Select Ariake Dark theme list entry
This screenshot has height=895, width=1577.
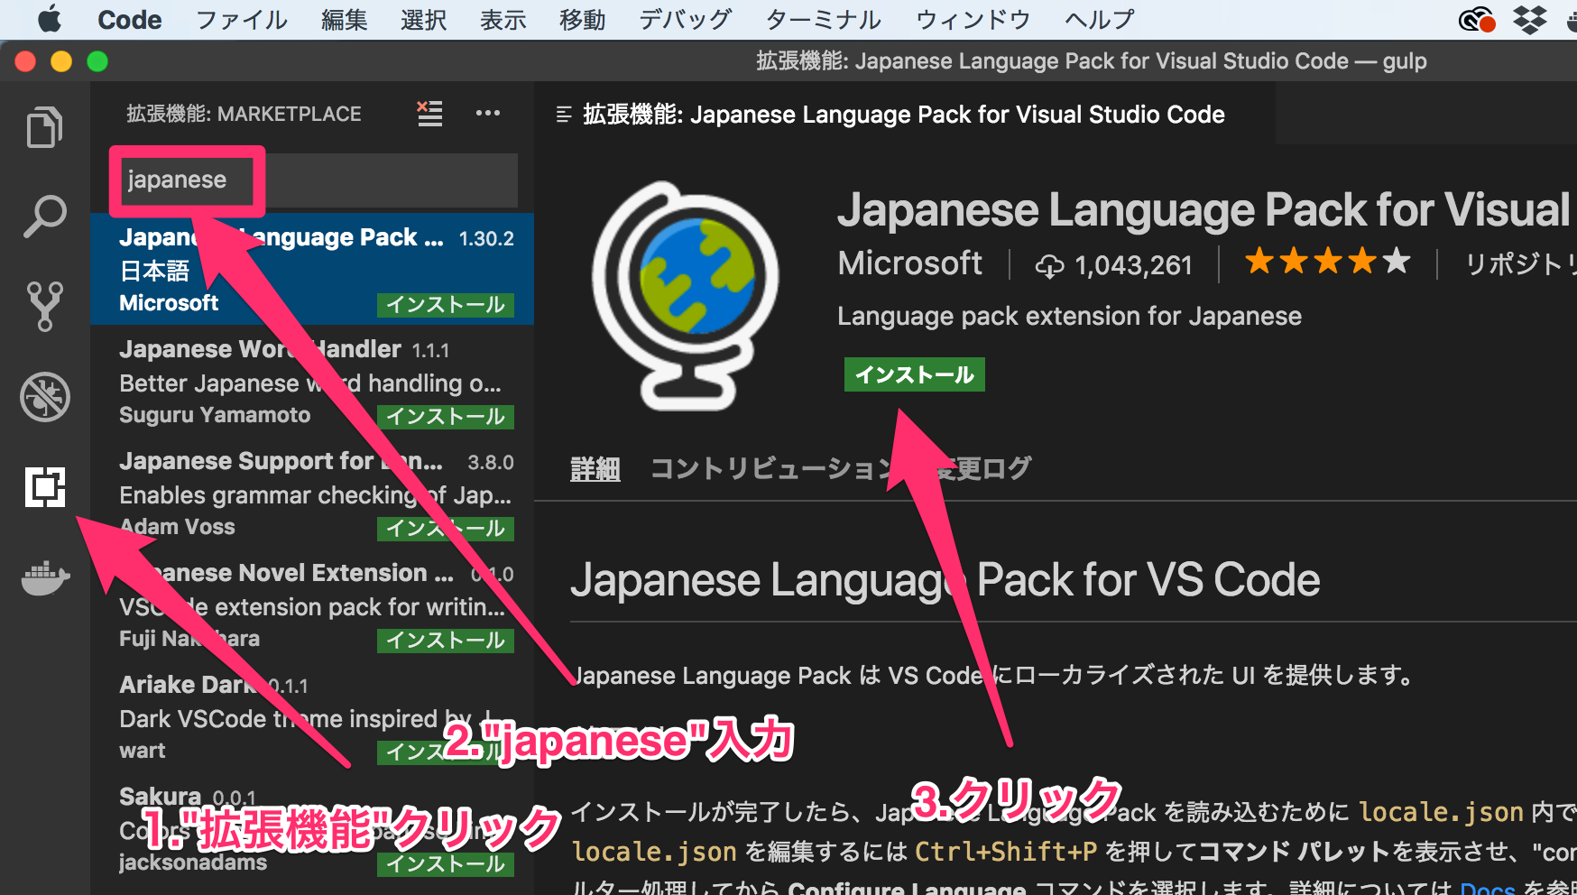coord(312,716)
